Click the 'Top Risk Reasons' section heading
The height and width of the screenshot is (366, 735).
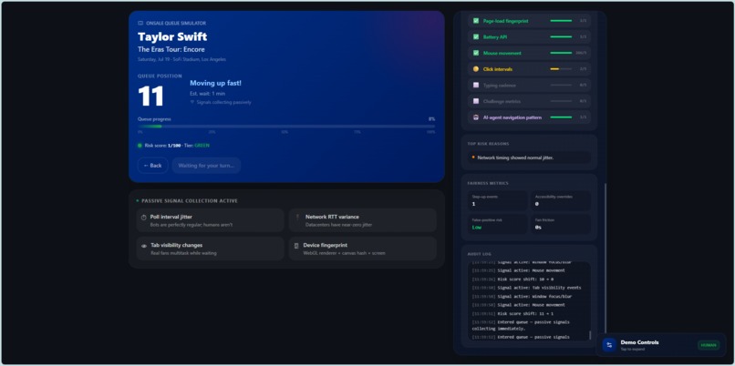coord(488,144)
